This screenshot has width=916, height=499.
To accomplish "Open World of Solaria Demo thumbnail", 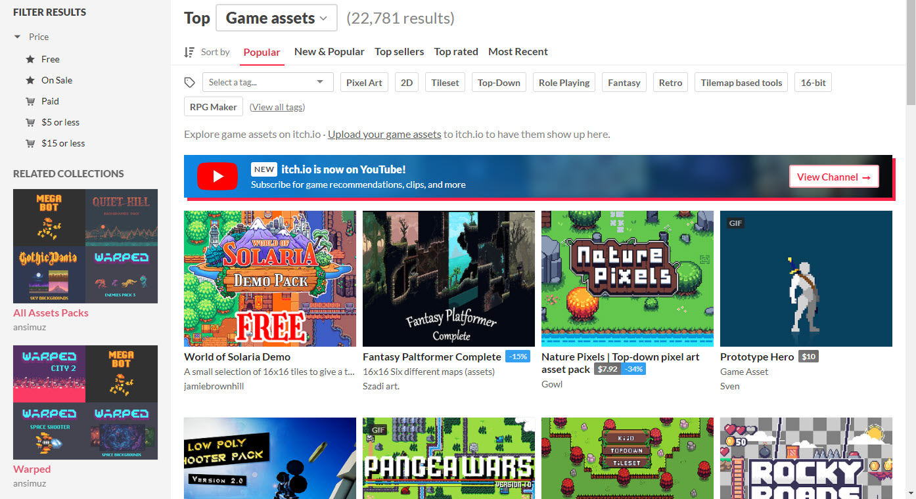I will tap(270, 278).
